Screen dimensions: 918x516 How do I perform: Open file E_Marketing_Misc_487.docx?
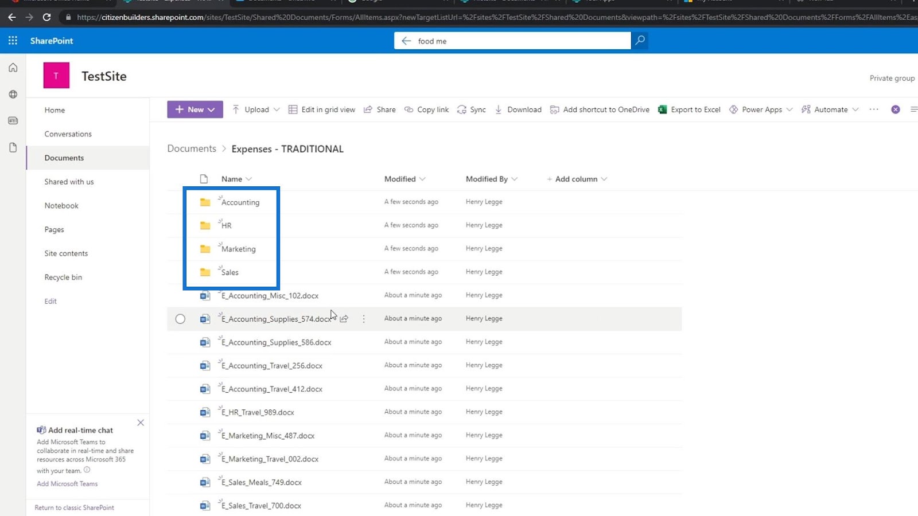(x=268, y=436)
